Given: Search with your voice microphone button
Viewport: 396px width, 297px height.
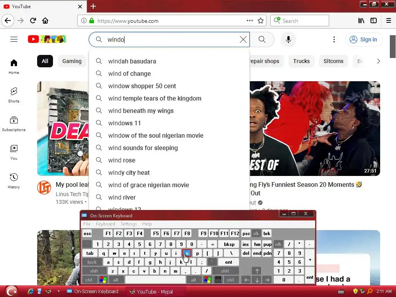Looking at the screenshot, I should coord(288,39).
